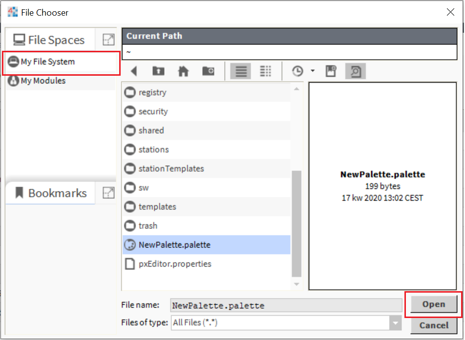Select the stationTemplates folder

coord(171,169)
